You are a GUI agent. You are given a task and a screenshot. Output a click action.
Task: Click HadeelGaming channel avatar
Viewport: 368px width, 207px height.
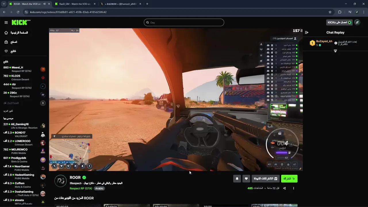tap(43, 177)
